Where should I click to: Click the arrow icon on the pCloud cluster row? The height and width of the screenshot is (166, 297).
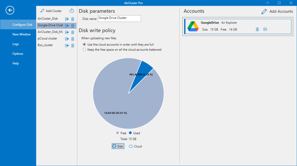pos(67,39)
